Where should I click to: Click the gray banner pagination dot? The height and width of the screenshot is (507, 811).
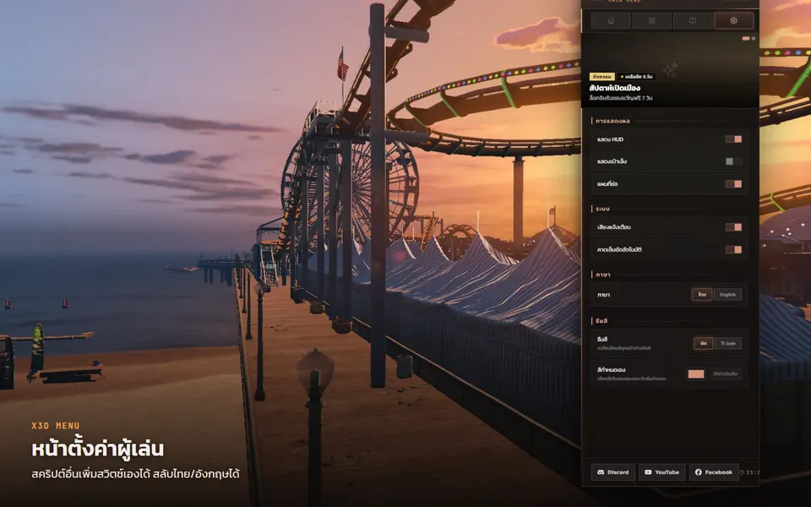click(754, 38)
